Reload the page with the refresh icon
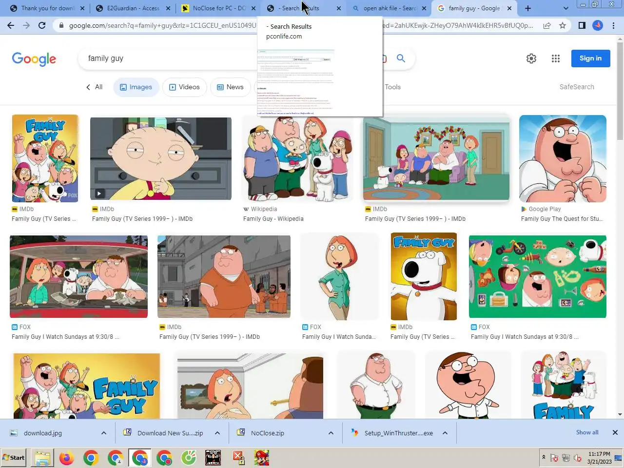 (x=42, y=25)
